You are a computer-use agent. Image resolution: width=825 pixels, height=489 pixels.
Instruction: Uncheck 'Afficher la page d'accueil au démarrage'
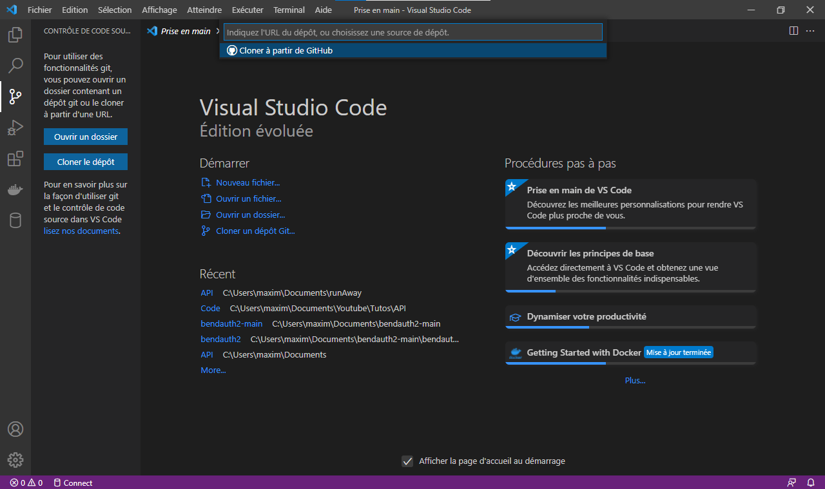point(407,461)
